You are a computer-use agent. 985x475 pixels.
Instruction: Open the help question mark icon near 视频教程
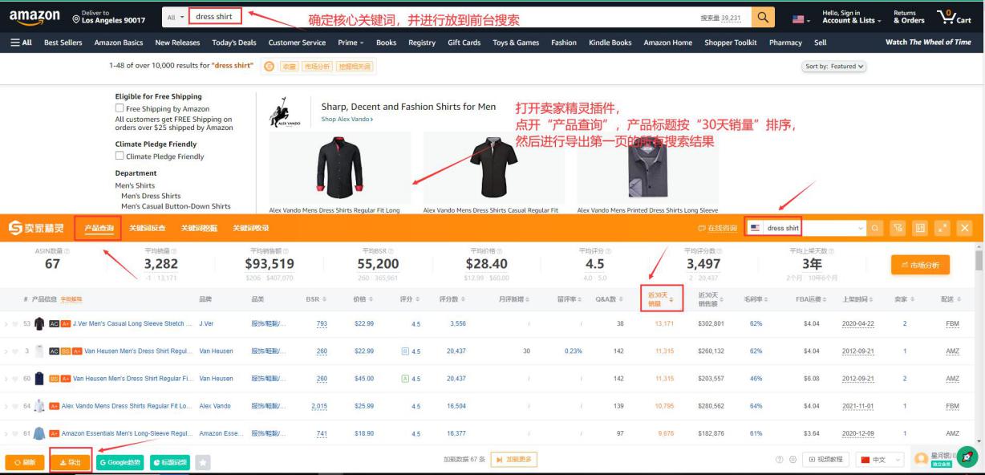click(780, 458)
